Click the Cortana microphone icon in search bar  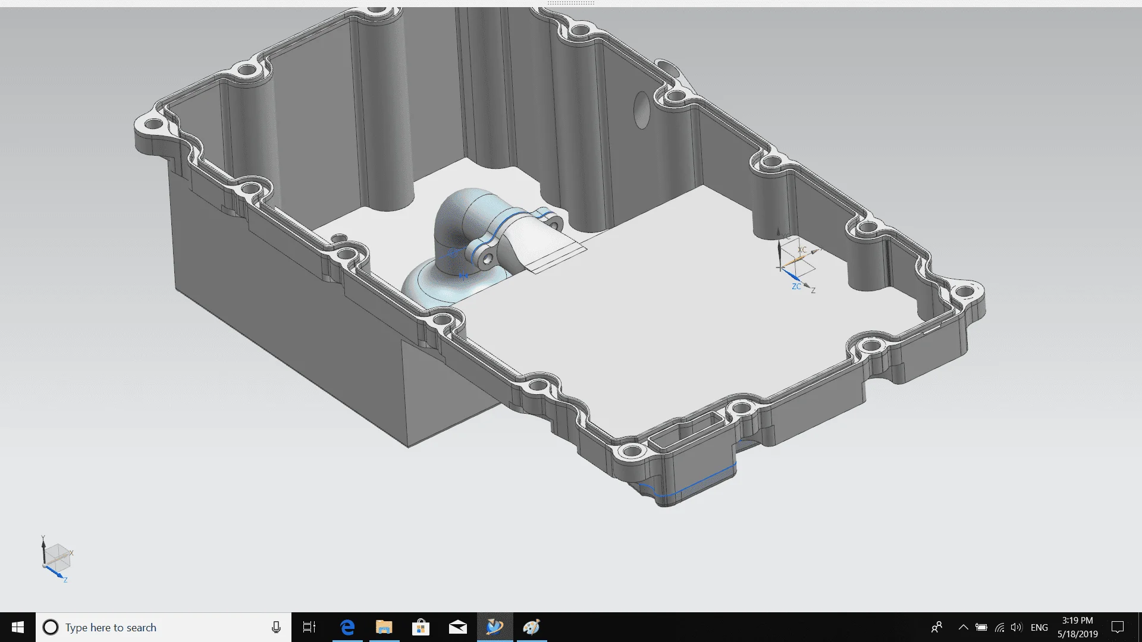point(277,627)
